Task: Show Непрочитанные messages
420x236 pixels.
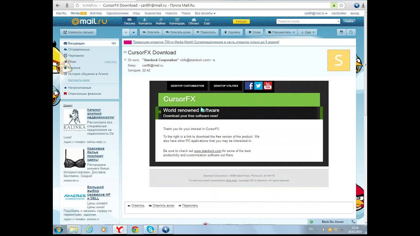Action: pyautogui.click(x=79, y=88)
